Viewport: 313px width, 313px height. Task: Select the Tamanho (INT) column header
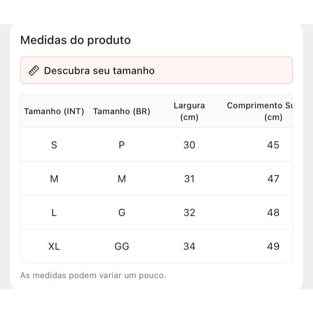coord(54,111)
